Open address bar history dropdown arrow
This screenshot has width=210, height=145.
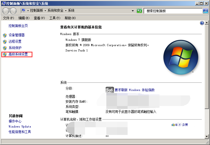pos(133,11)
